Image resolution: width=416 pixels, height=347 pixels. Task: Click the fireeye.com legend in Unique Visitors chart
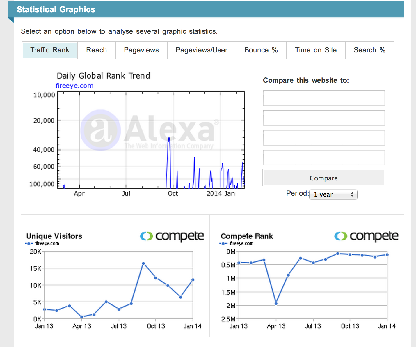click(x=42, y=243)
